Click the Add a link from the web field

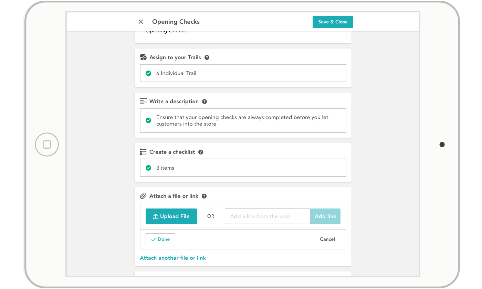tap(268, 216)
